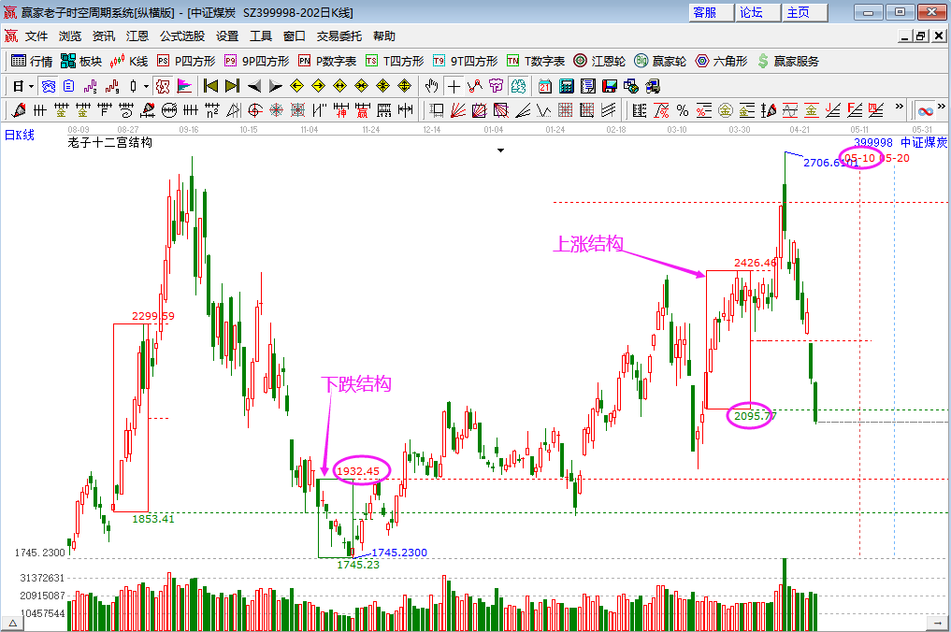The width and height of the screenshot is (951, 632).
Task: Click the small black triangle below date axis
Action: point(500,150)
